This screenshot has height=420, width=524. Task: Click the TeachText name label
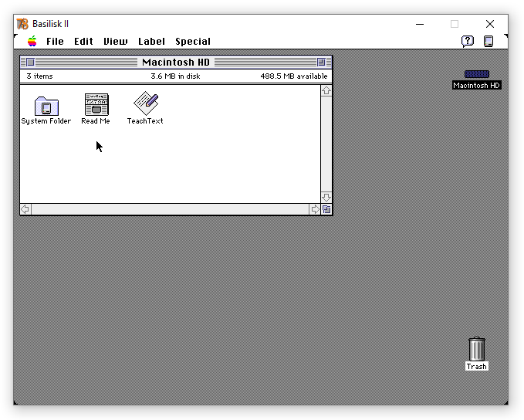(145, 121)
